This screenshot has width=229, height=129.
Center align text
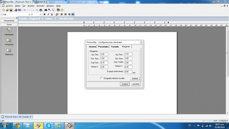pos(66,15)
